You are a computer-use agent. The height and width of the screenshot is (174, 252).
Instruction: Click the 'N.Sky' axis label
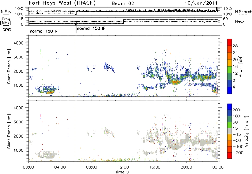tap(6, 12)
